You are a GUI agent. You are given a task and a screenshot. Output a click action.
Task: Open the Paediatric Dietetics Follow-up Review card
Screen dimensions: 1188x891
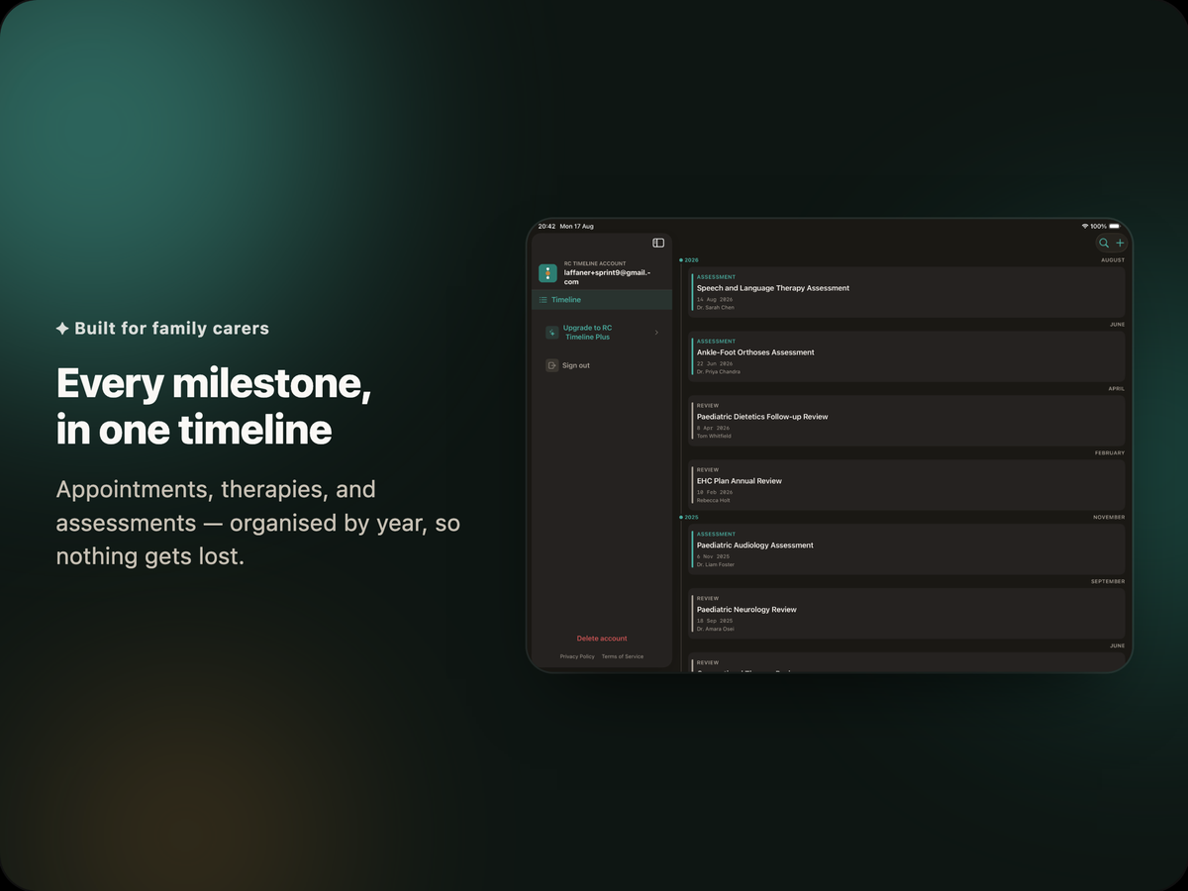point(907,421)
